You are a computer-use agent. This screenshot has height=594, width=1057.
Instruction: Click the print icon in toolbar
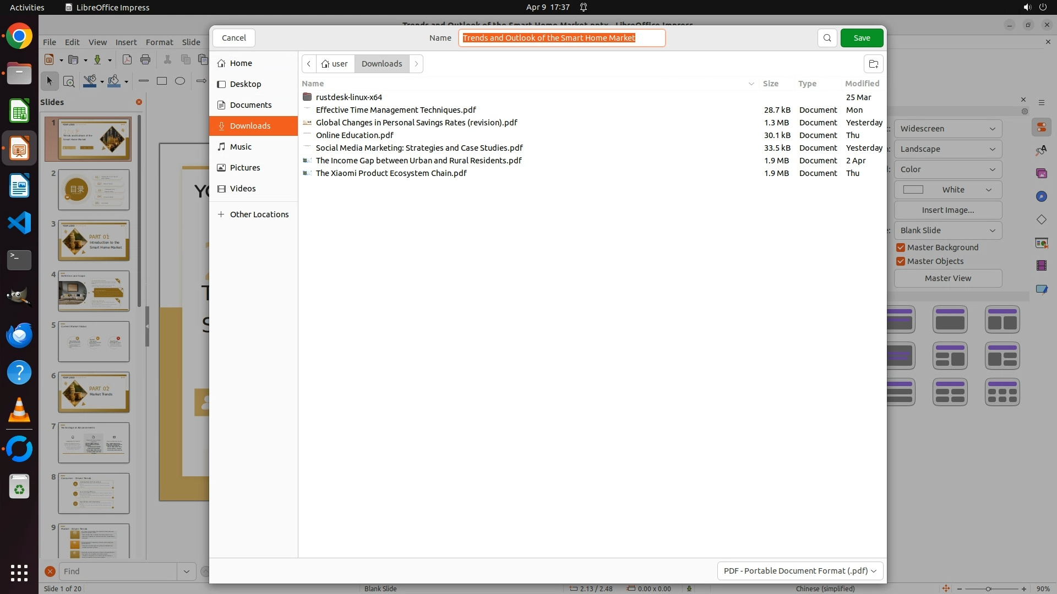(x=145, y=59)
